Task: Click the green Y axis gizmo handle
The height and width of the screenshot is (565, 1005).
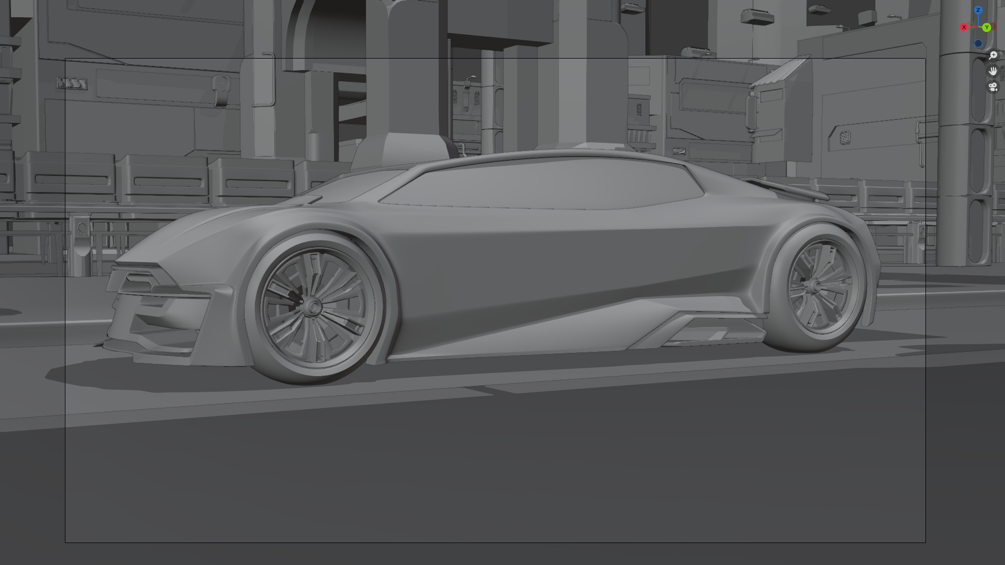Action: [987, 27]
